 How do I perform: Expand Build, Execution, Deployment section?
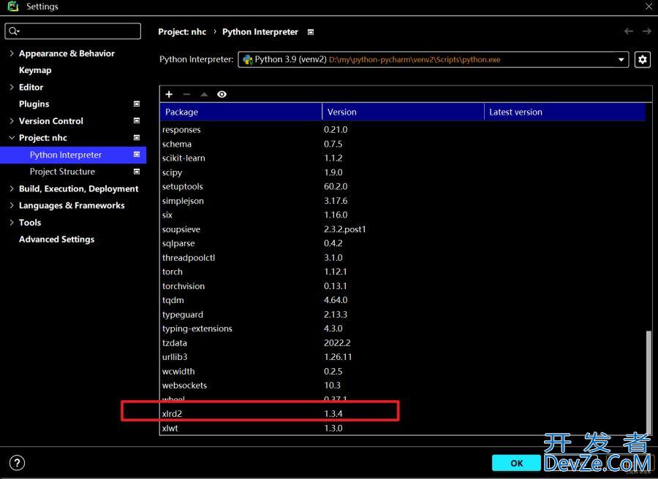12,188
